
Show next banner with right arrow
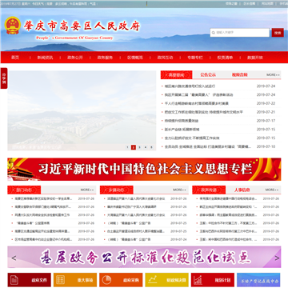pos(277,258)
